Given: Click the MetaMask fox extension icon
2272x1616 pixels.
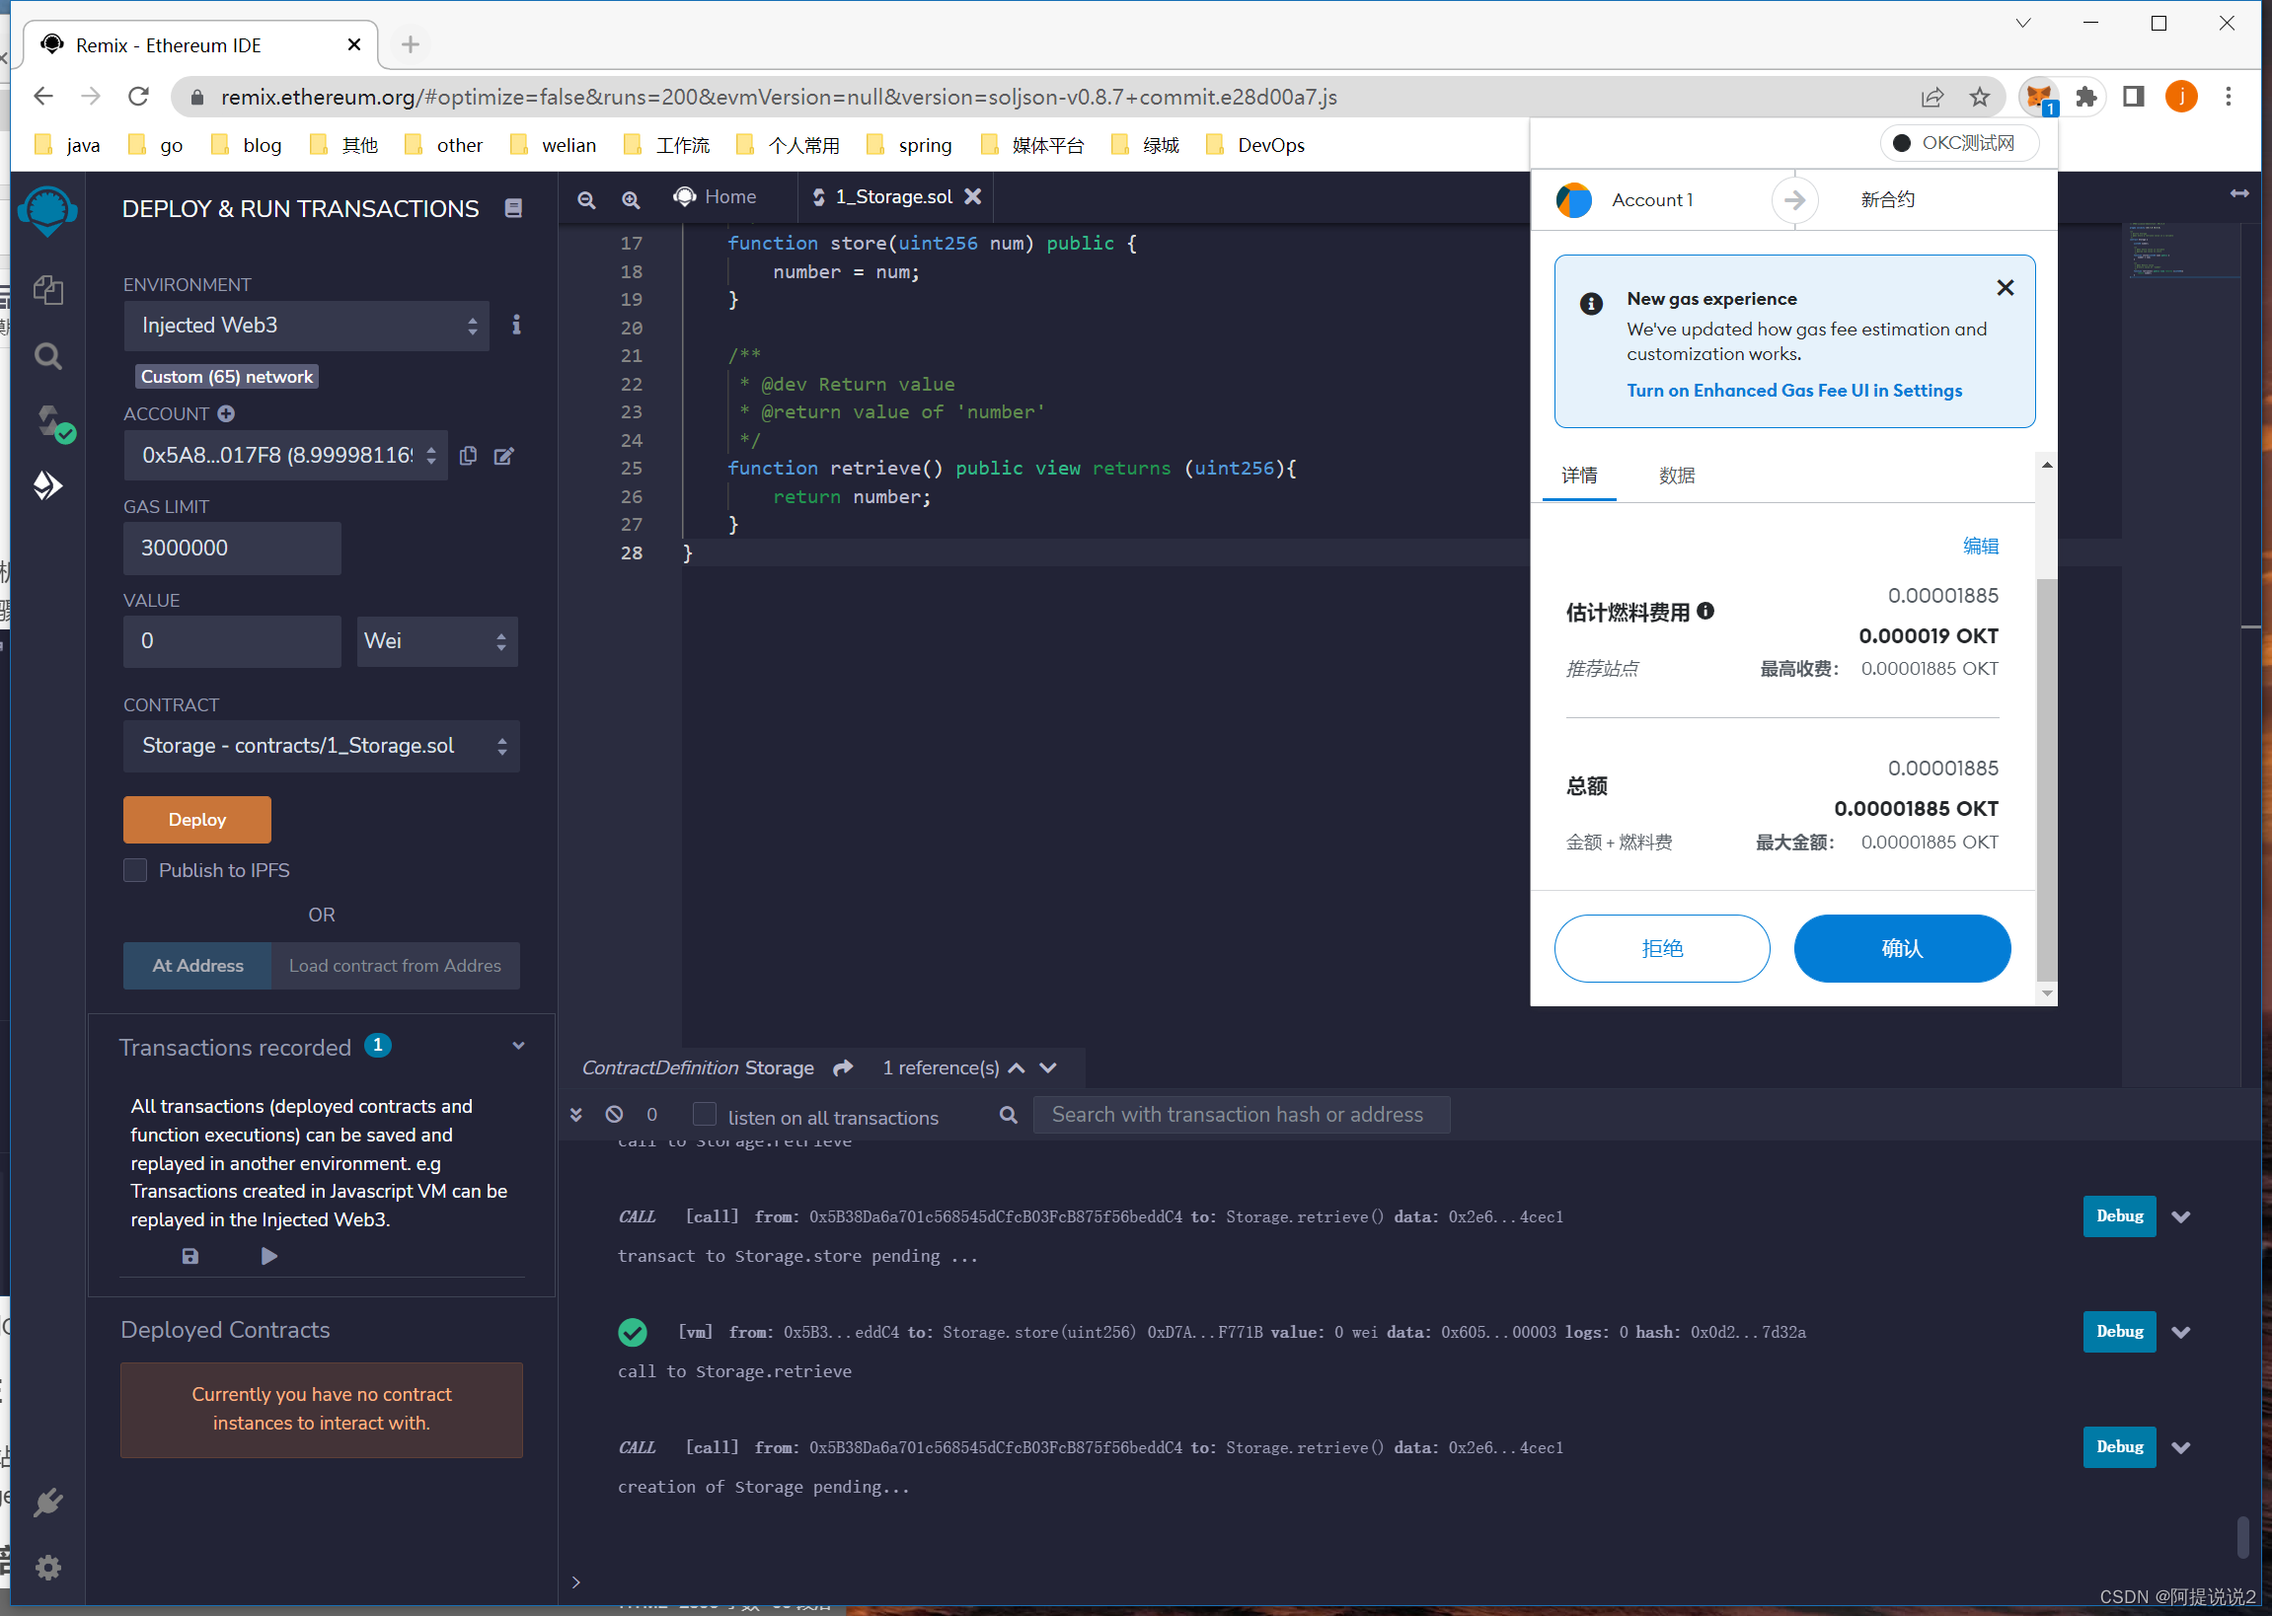Looking at the screenshot, I should [x=2038, y=97].
